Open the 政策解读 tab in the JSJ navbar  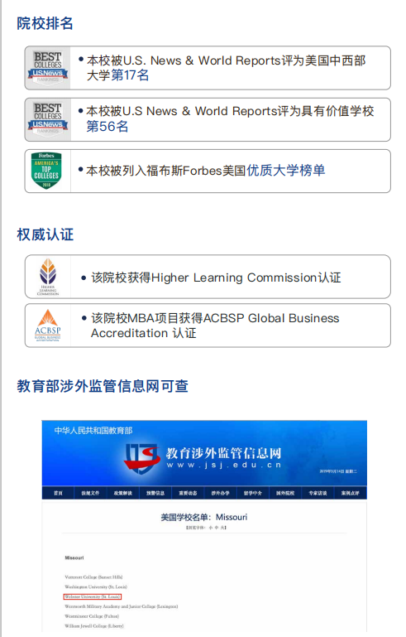[123, 493]
